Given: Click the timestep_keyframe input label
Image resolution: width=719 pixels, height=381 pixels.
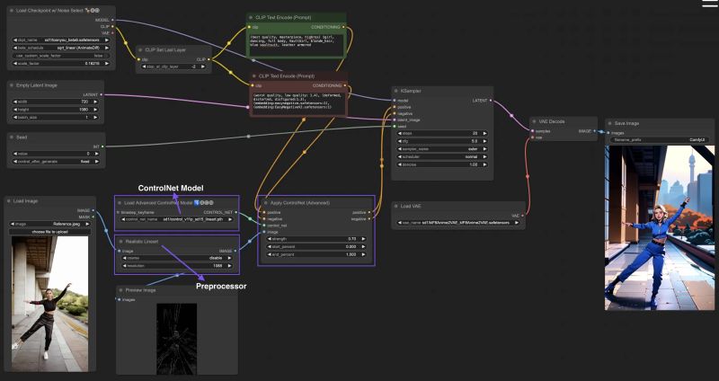Looking at the screenshot, I should point(138,213).
